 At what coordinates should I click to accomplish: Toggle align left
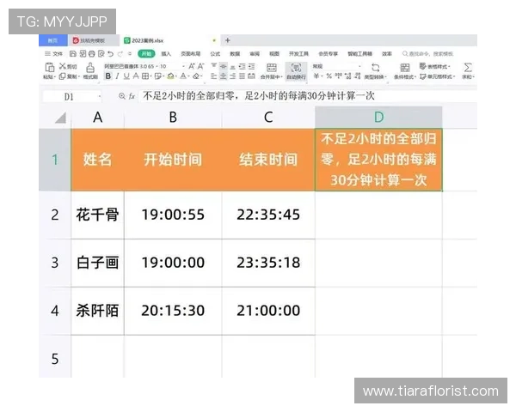(x=214, y=76)
